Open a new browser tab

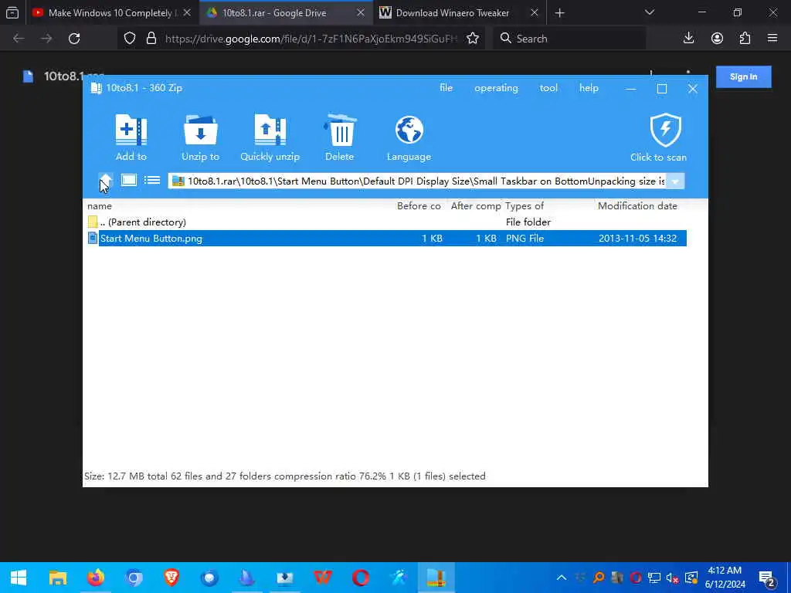coord(559,13)
